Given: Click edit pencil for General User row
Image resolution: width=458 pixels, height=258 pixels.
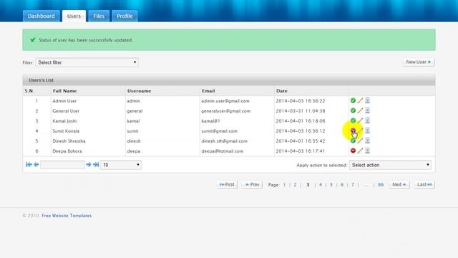Looking at the screenshot, I should coord(360,110).
